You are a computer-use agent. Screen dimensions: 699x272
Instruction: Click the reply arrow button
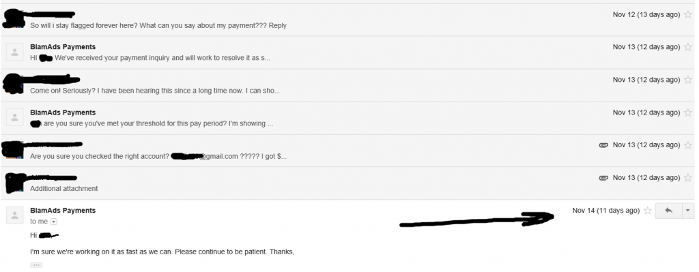click(668, 211)
